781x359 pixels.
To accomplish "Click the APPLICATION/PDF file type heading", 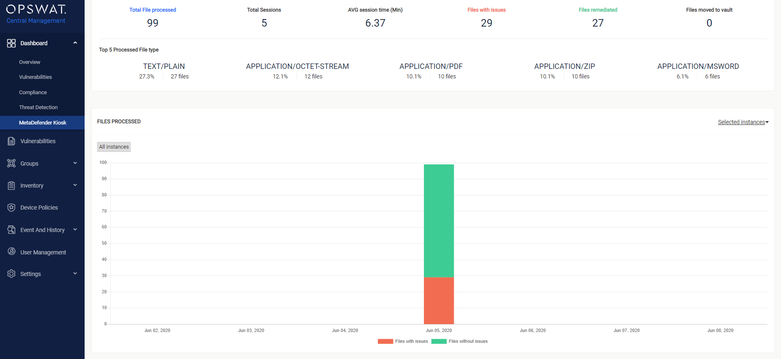I will tap(431, 66).
